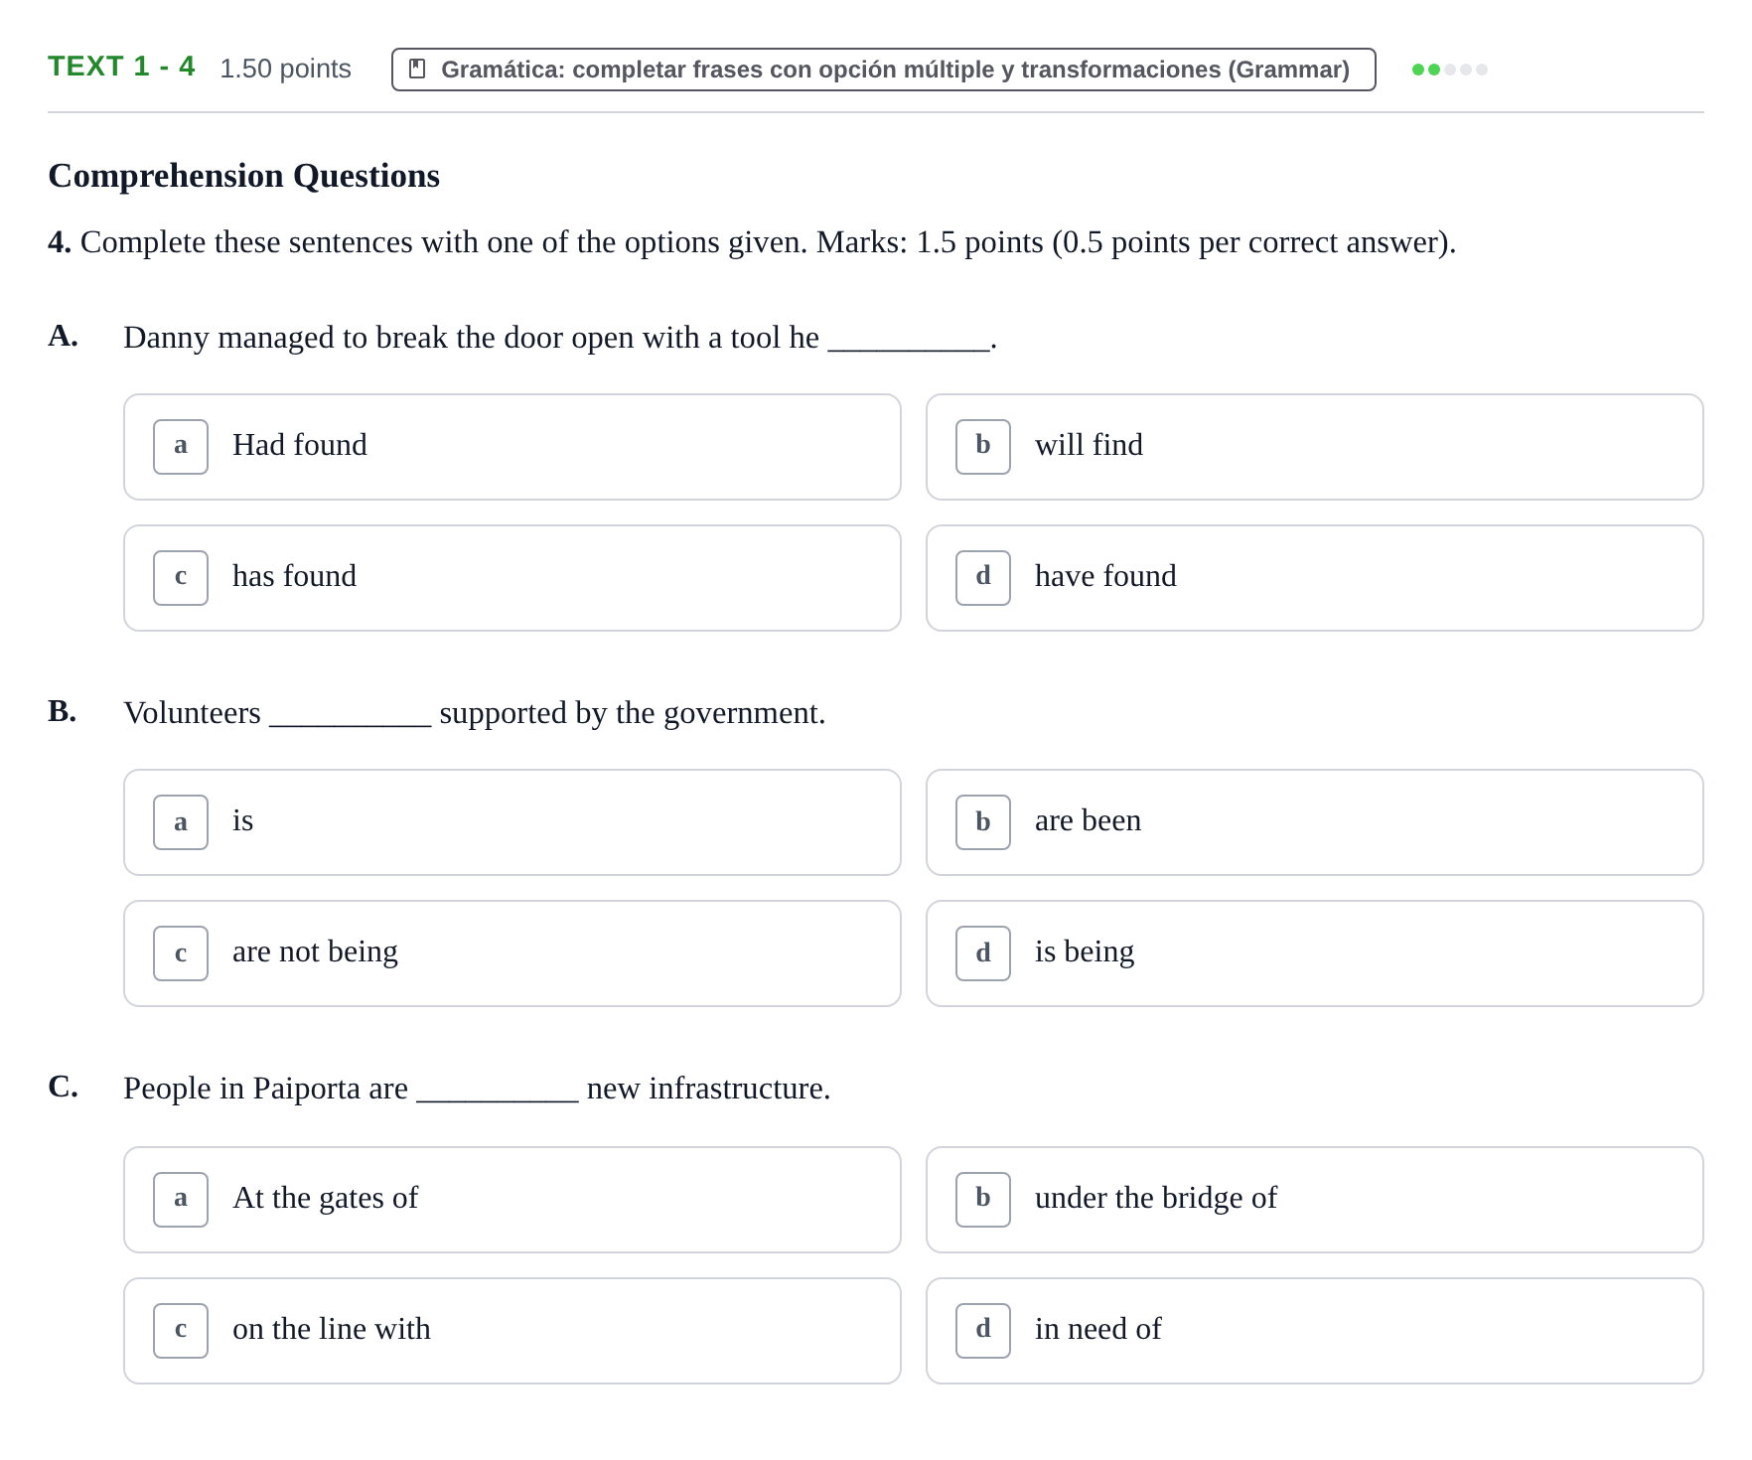Choose 'is being' option in question B
This screenshot has width=1752, height=1460.
pyautogui.click(x=1314, y=953)
